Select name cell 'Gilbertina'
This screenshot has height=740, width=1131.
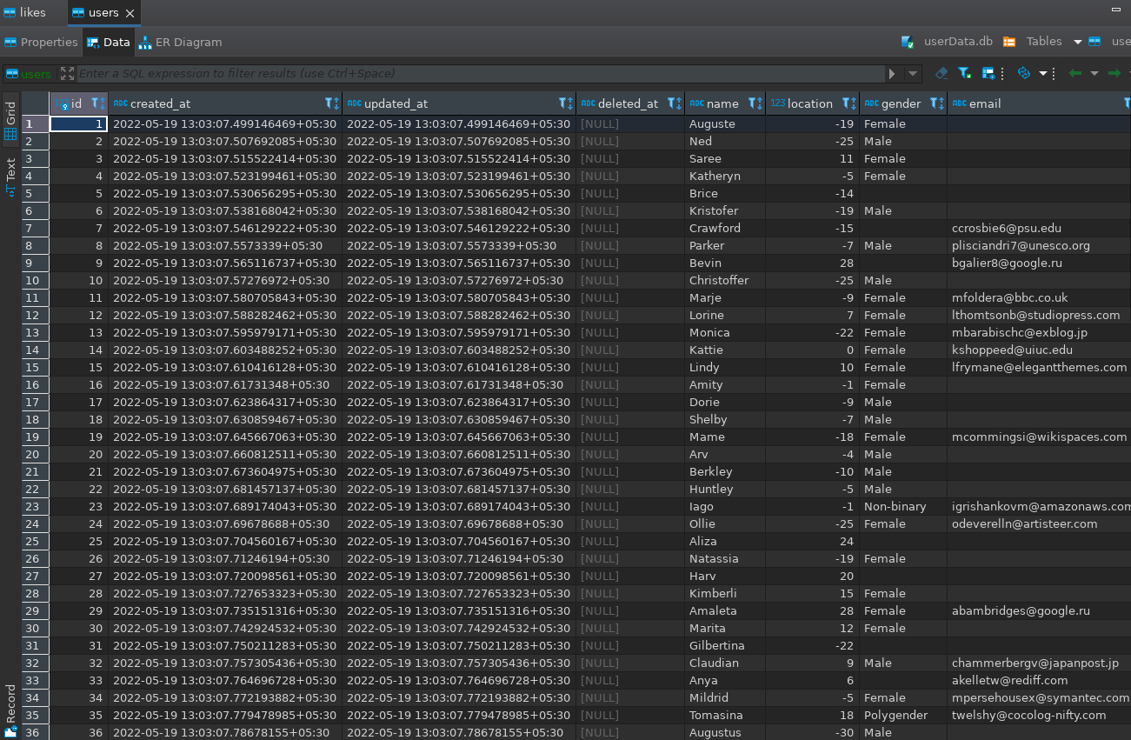coord(725,645)
